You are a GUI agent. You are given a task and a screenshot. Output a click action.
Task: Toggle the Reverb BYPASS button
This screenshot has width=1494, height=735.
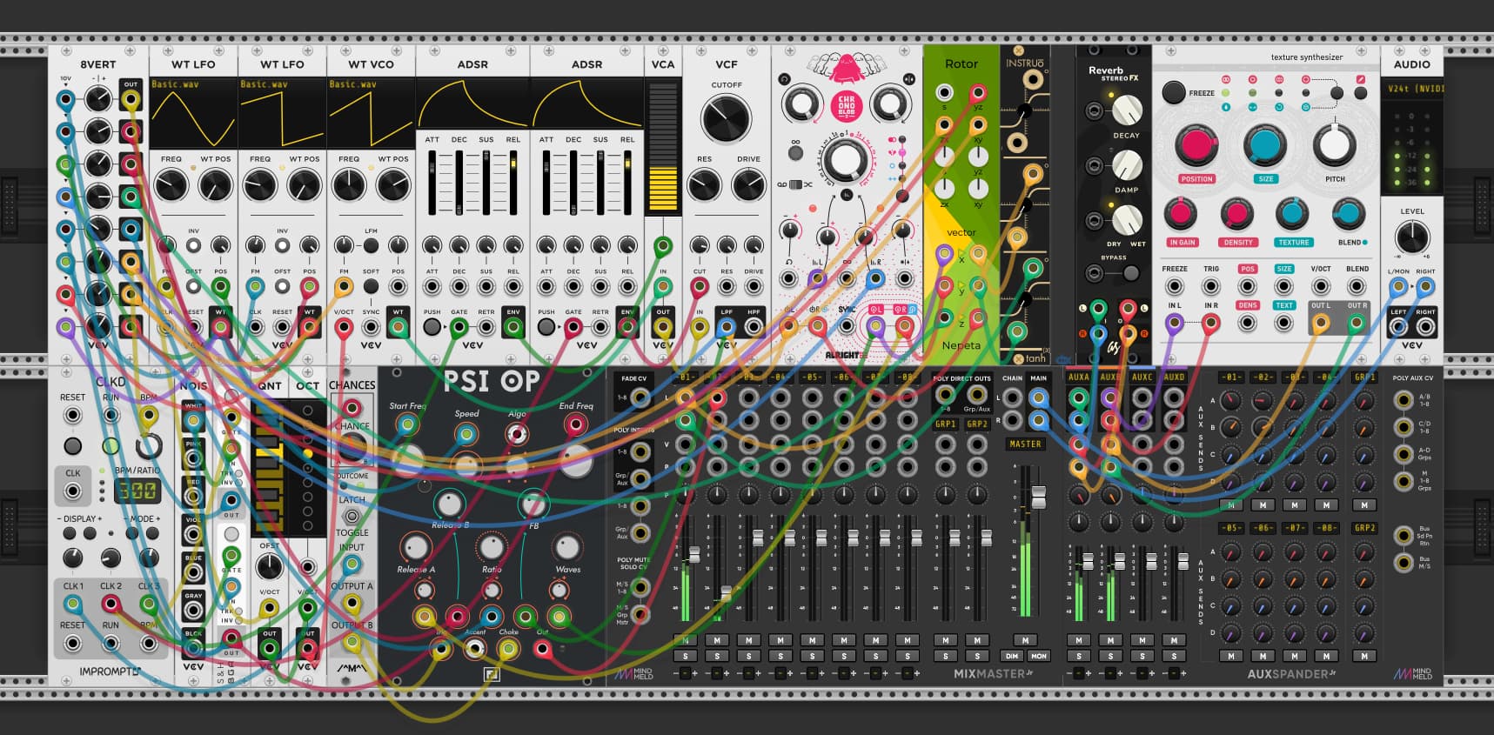pos(1131,273)
